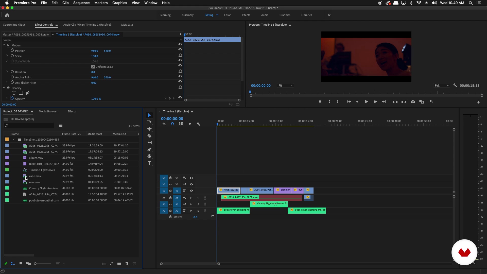Create ellipse opacity mask
The height and width of the screenshot is (274, 487).
[x=14, y=93]
